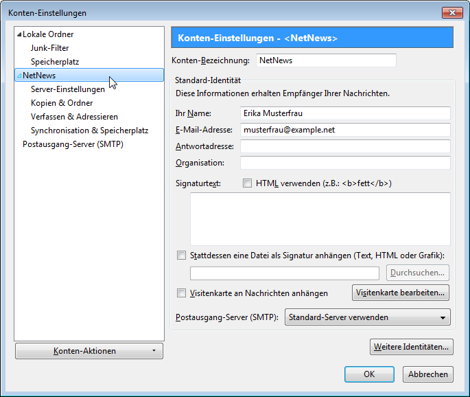
Task: Enable HTML verwenden checkbox
Action: pos(248,183)
